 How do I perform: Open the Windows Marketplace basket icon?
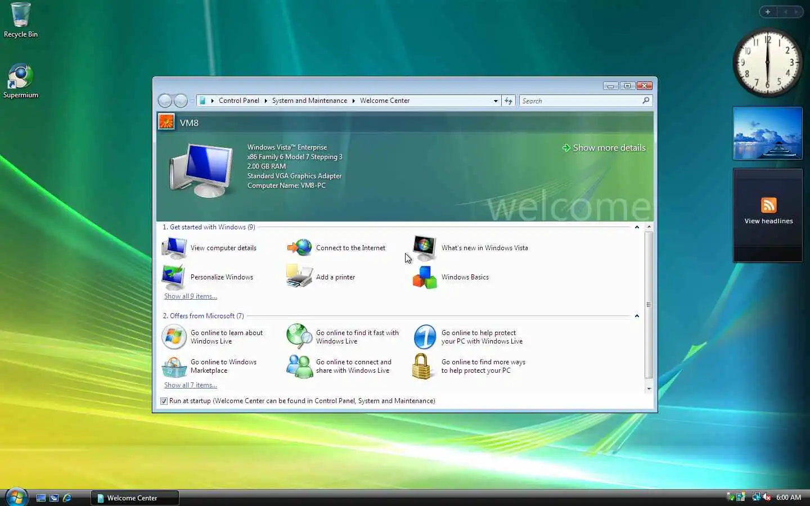[x=174, y=367]
